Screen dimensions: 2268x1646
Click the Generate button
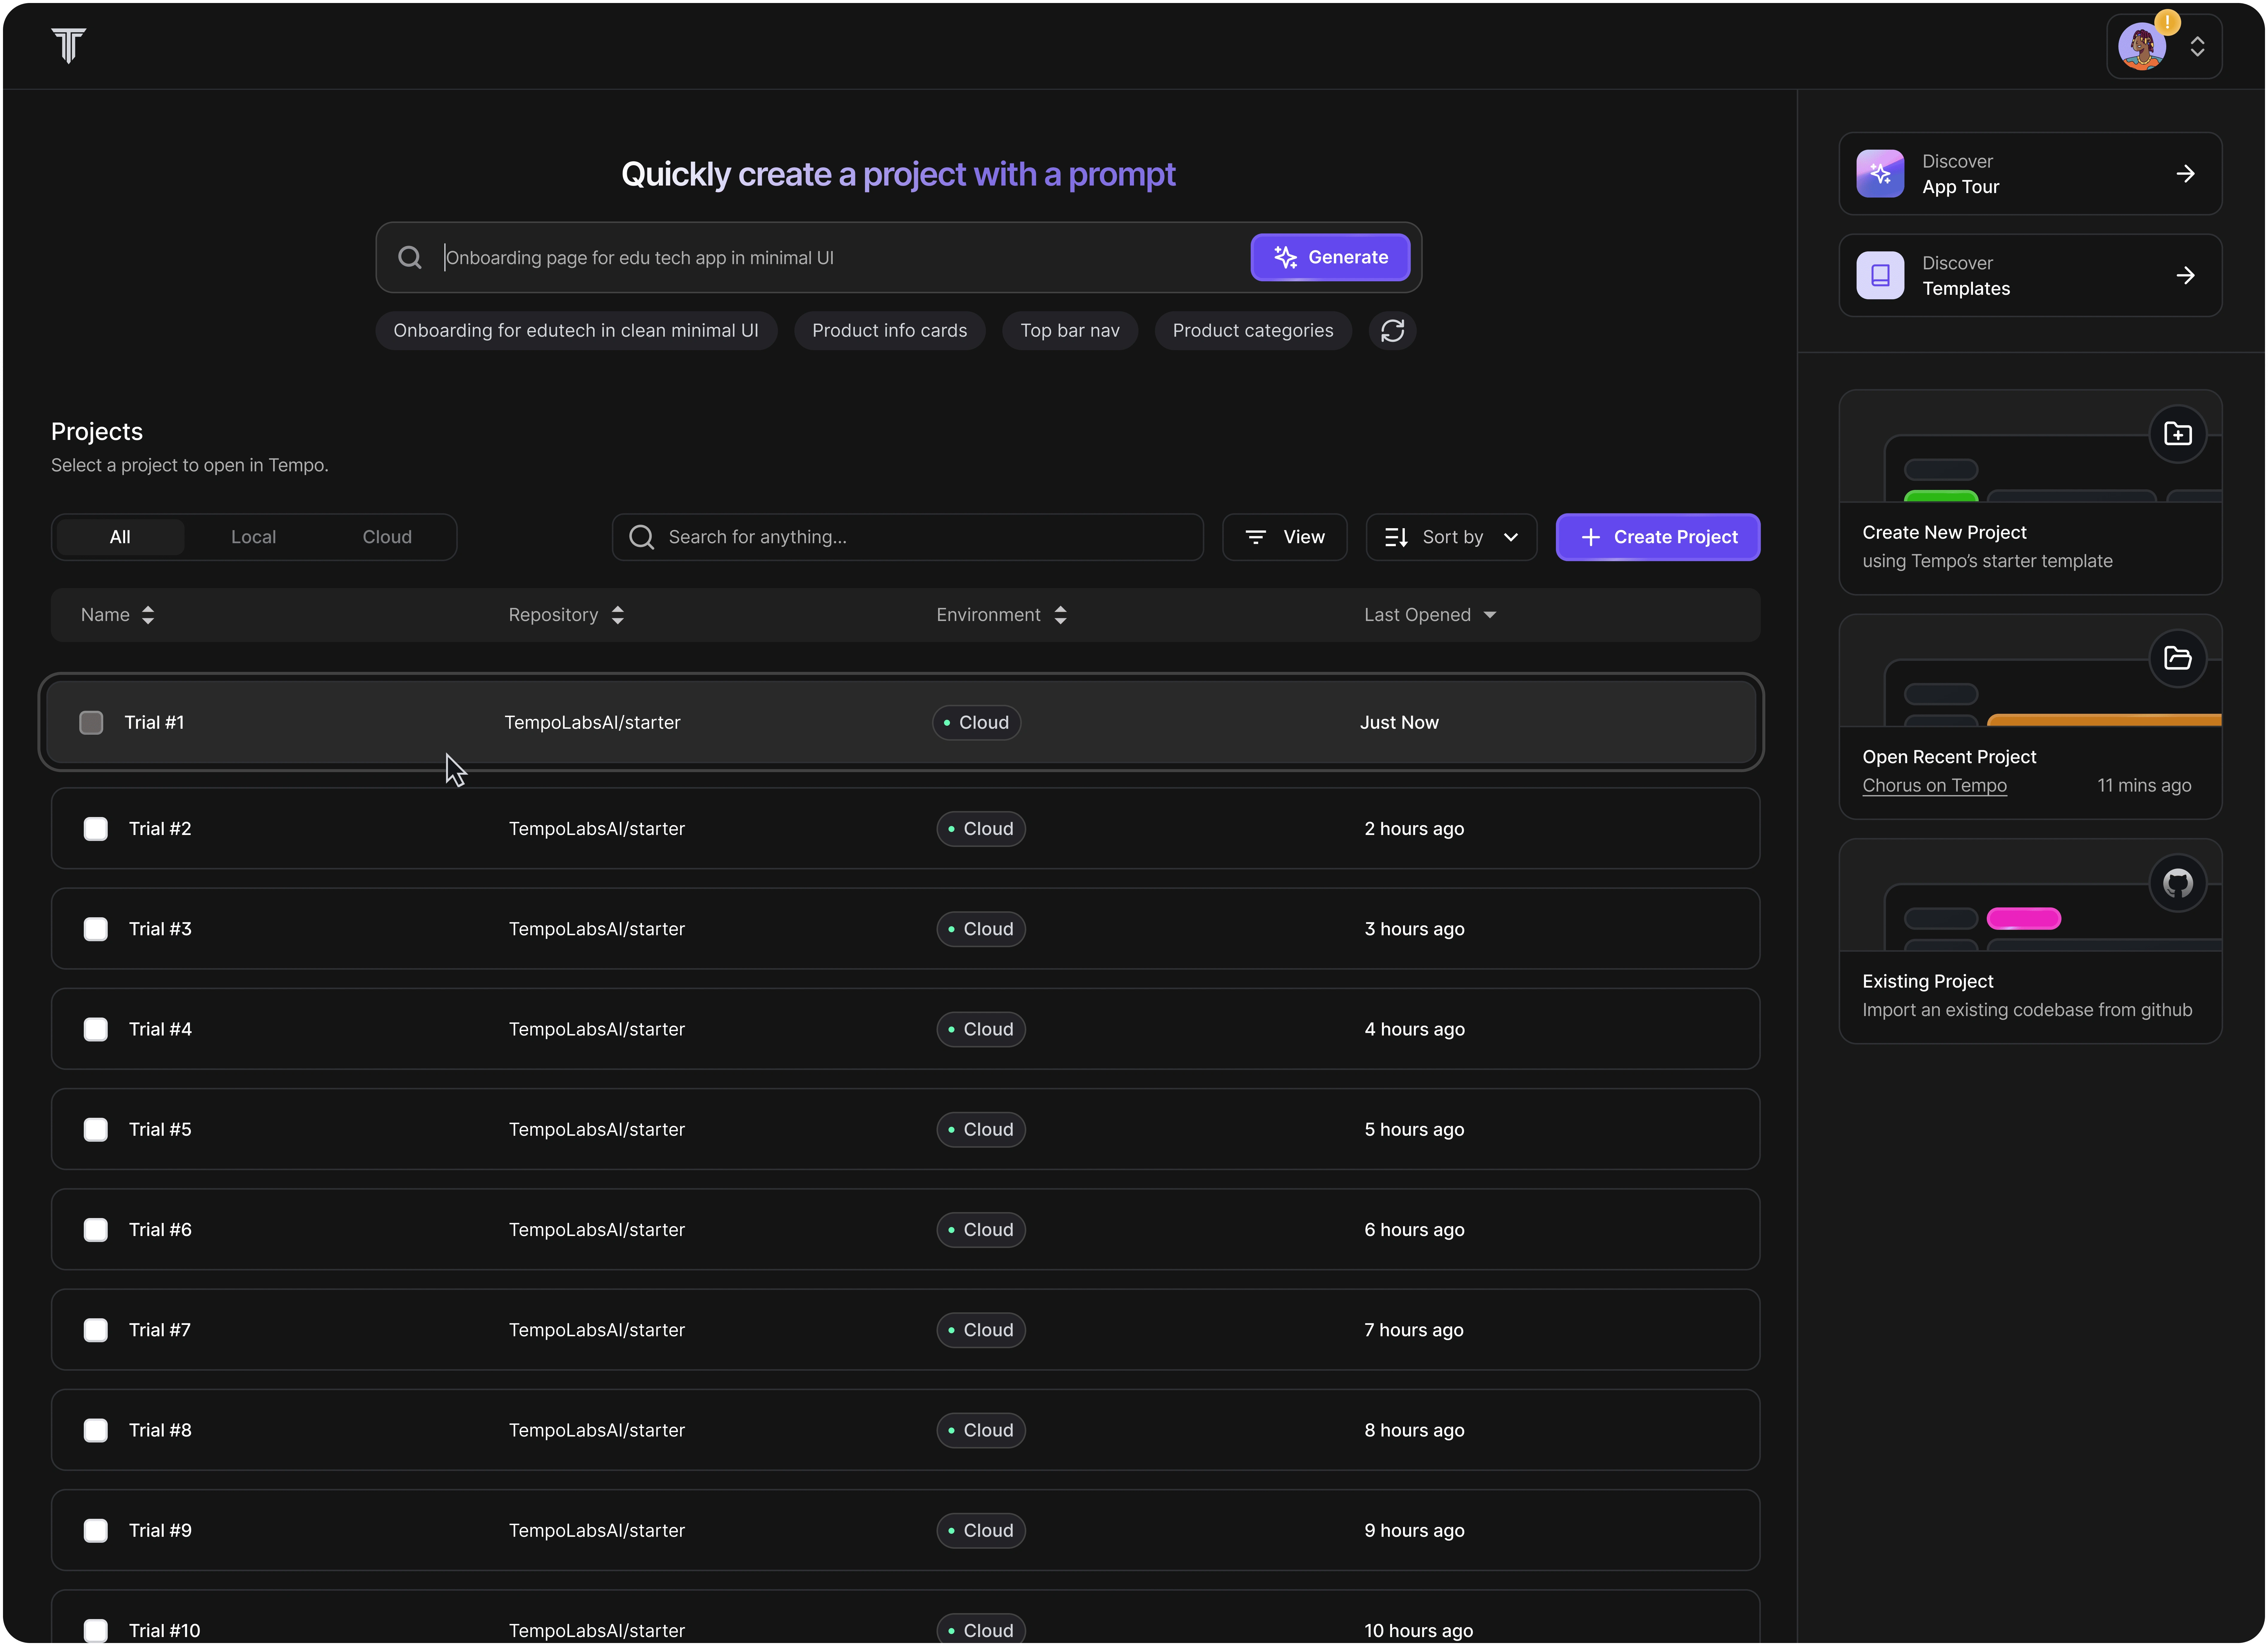(x=1330, y=257)
